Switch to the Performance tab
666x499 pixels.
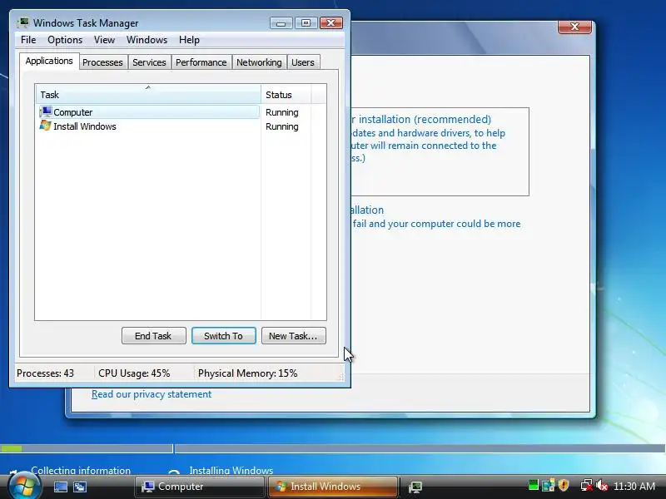point(201,62)
